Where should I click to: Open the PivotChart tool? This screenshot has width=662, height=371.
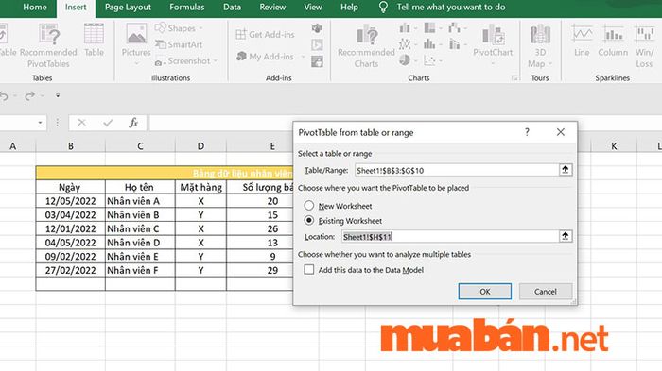[x=493, y=40]
